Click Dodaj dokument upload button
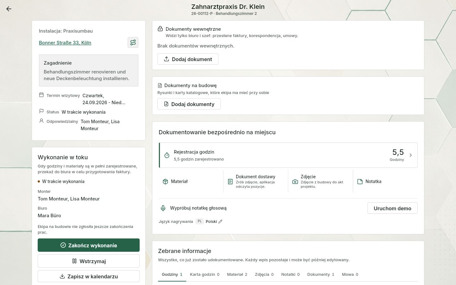Image resolution: width=456 pixels, height=285 pixels. [188, 59]
